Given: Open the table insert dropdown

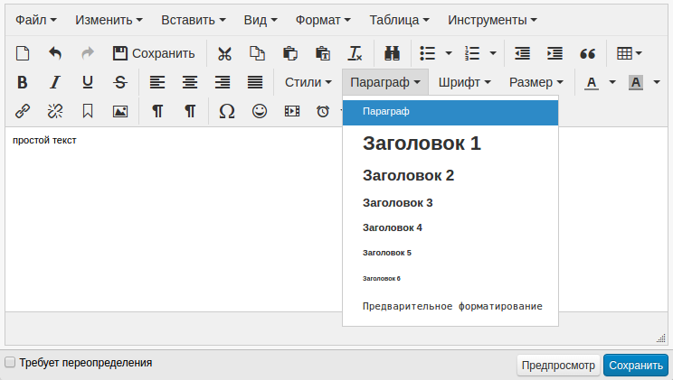Looking at the screenshot, I should [630, 53].
